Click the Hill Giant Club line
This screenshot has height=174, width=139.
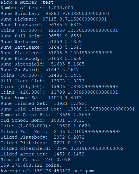point(43,81)
